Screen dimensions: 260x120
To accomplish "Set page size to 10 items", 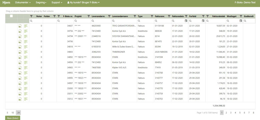I will [x=13, y=113].
